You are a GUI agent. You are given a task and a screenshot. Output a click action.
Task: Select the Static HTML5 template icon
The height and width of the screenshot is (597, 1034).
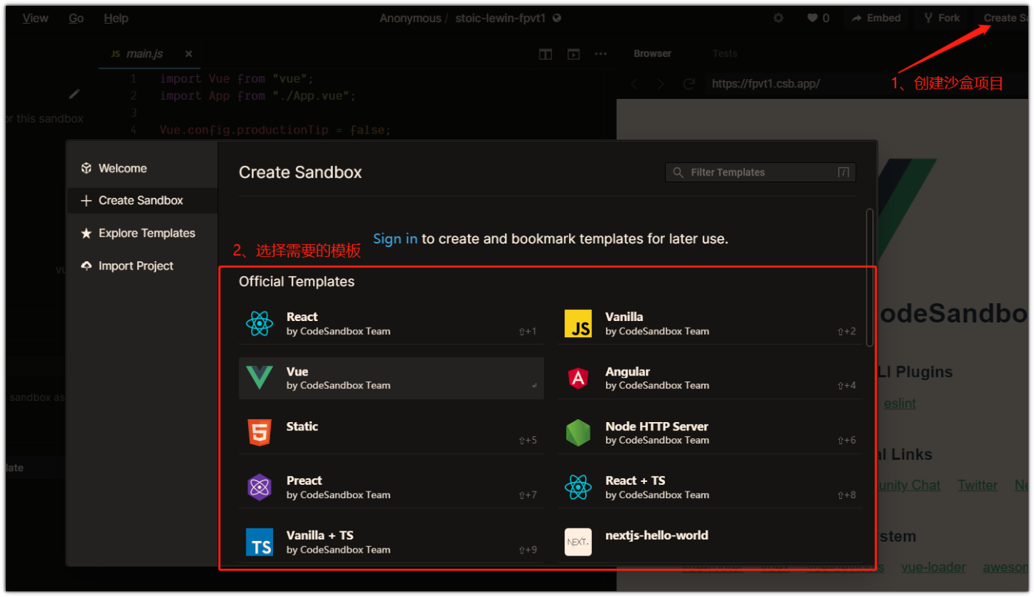pos(260,432)
